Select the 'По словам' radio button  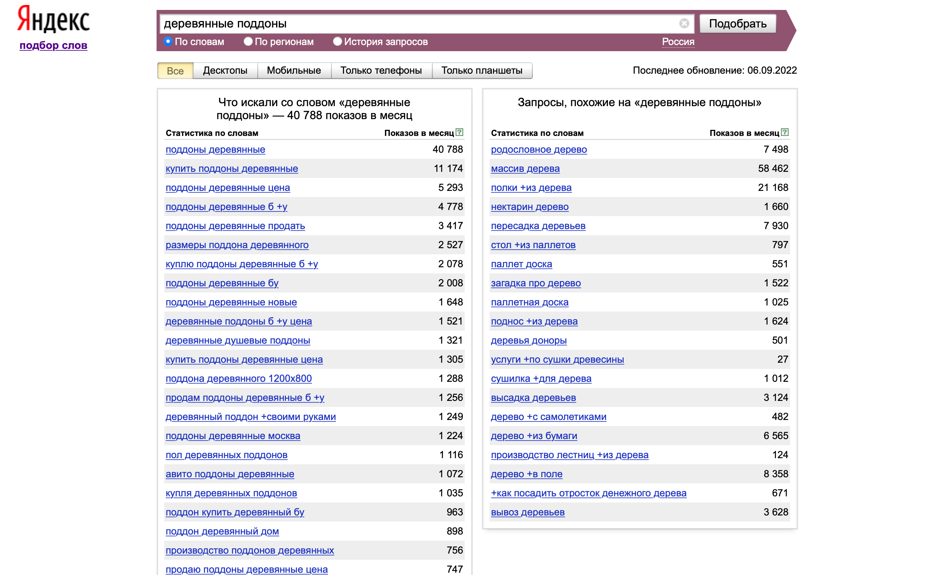(168, 41)
